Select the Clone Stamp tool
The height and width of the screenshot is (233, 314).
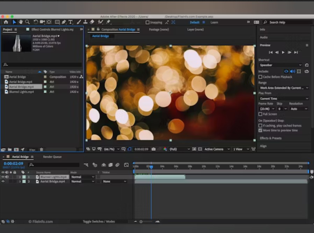[85, 22]
